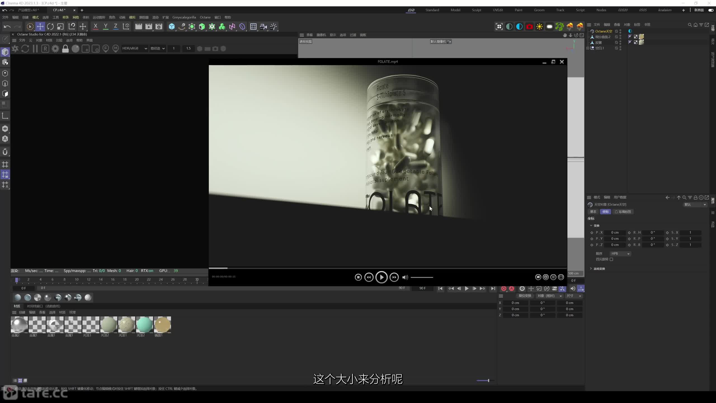Click the light bulb icon in toolbar
Viewport: 716px width, 403px height.
click(x=274, y=27)
